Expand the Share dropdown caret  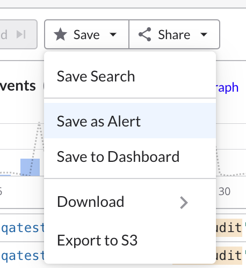pos(204,34)
